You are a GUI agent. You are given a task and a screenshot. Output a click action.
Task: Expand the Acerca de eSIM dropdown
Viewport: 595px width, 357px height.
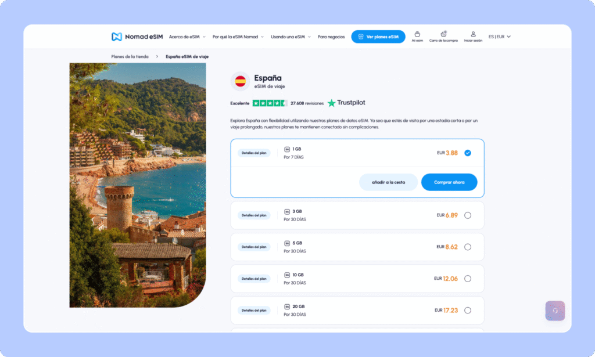(186, 37)
